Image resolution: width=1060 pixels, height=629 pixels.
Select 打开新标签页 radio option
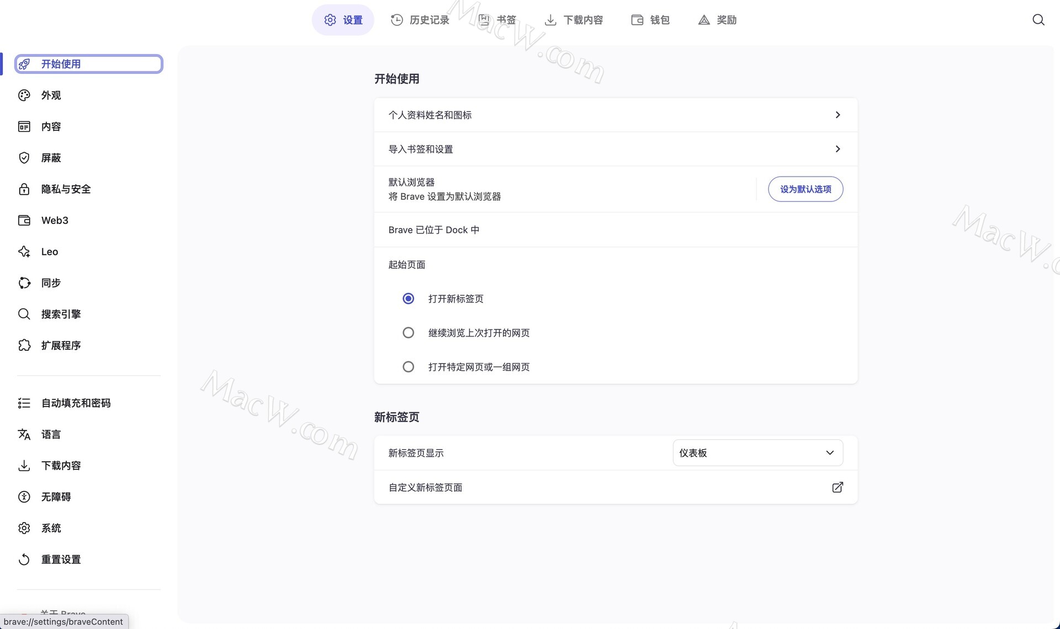pyautogui.click(x=408, y=298)
